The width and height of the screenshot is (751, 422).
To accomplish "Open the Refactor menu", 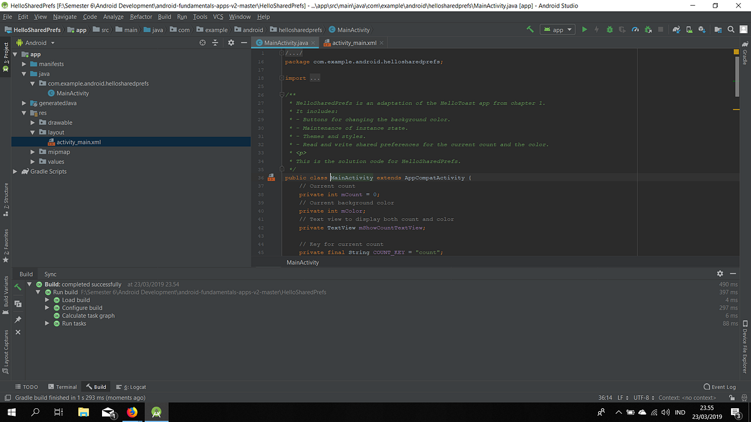I will pos(141,17).
